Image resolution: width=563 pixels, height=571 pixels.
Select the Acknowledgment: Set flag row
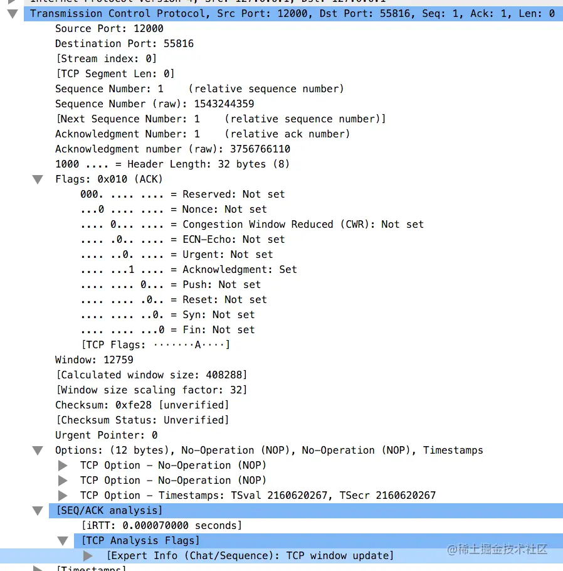[189, 270]
